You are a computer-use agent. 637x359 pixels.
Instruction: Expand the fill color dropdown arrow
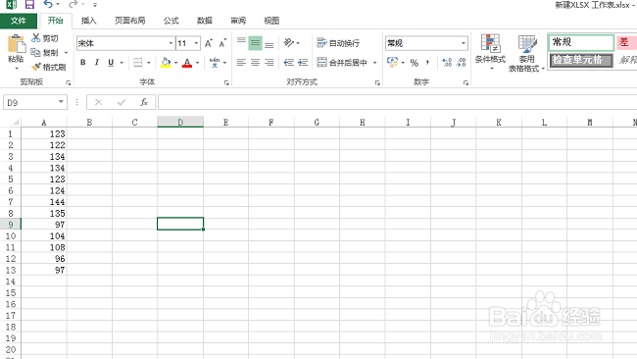point(175,63)
